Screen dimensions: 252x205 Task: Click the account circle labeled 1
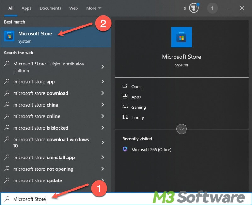click(x=212, y=8)
